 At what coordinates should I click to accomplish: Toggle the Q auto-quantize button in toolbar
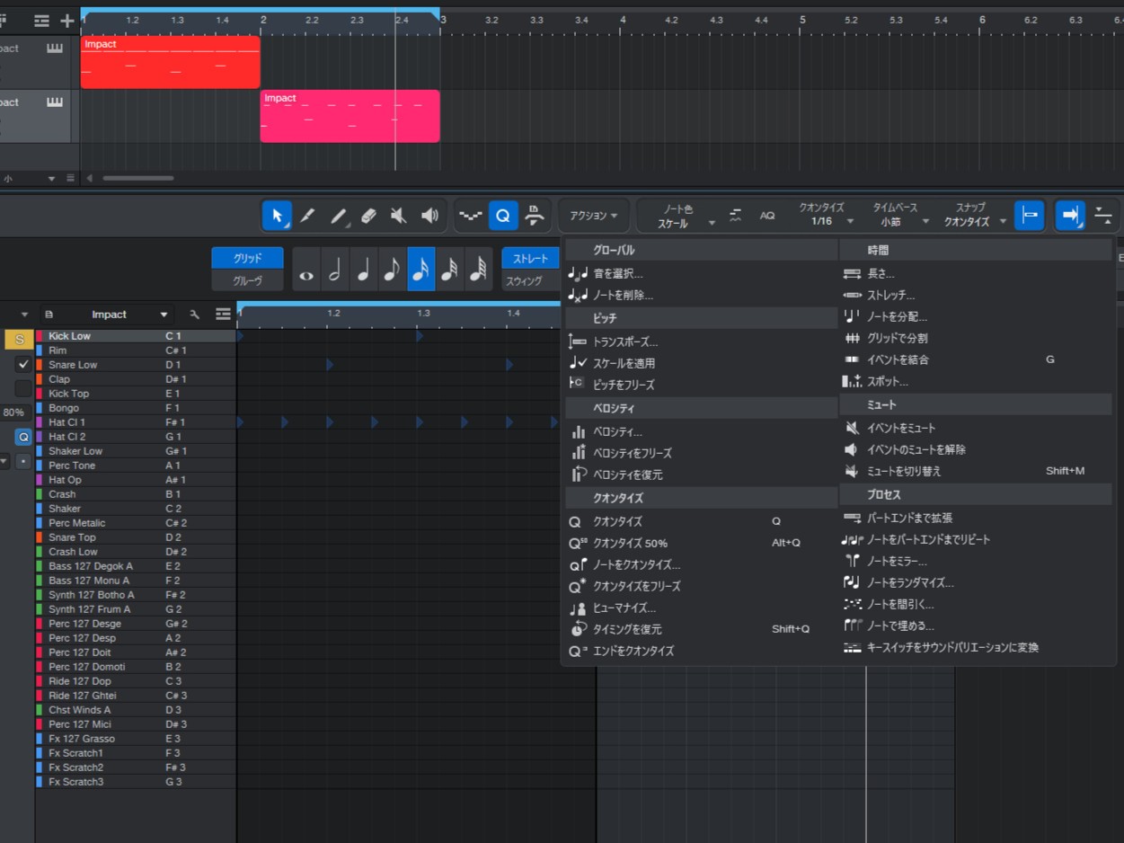[503, 216]
